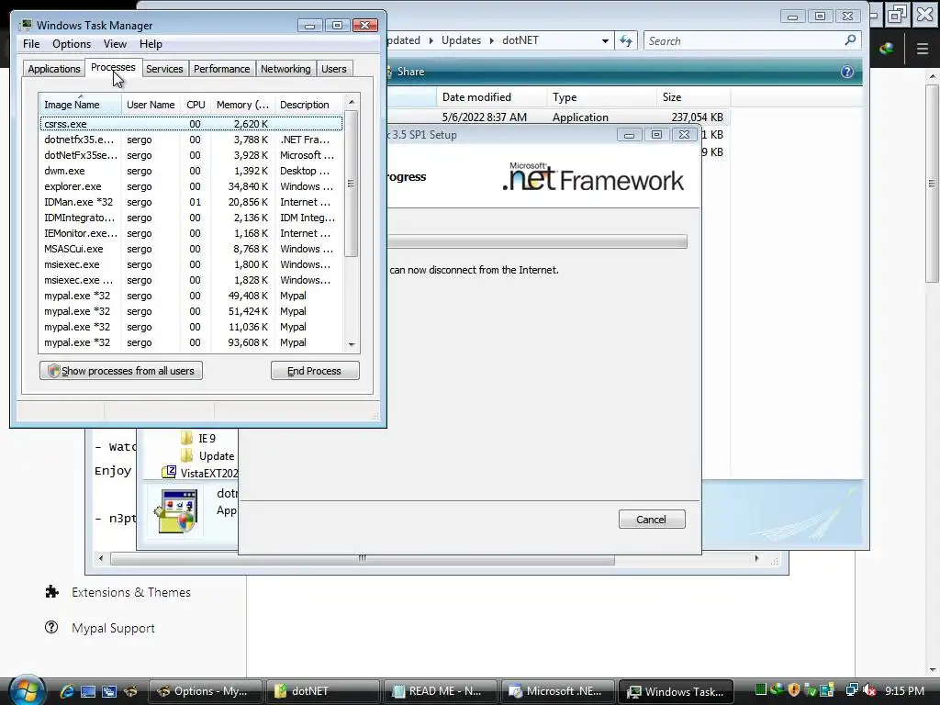Switch to the Performance tab
The image size is (940, 705).
point(222,69)
